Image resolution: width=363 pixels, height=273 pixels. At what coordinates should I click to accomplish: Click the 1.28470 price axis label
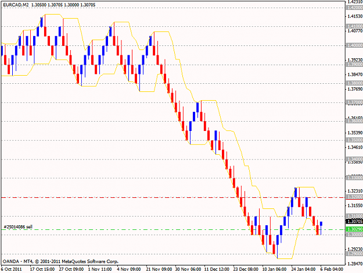coord(355,264)
